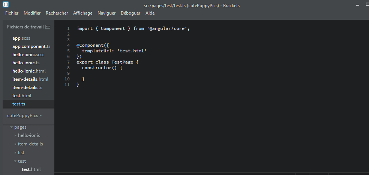Select hello-ionic.html in working files
The image size is (369, 175).
click(29, 71)
